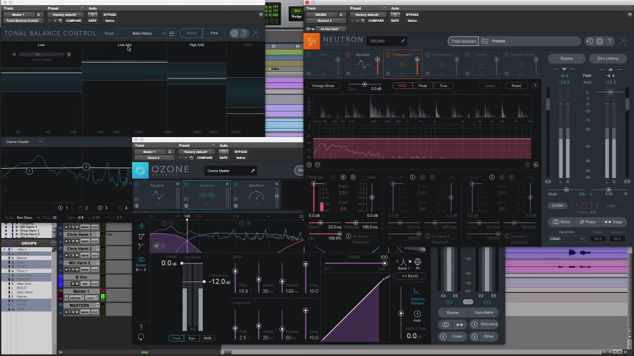Click the Ozone crossover star view icon
Screen dimensions: 634x356
(x=141, y=226)
